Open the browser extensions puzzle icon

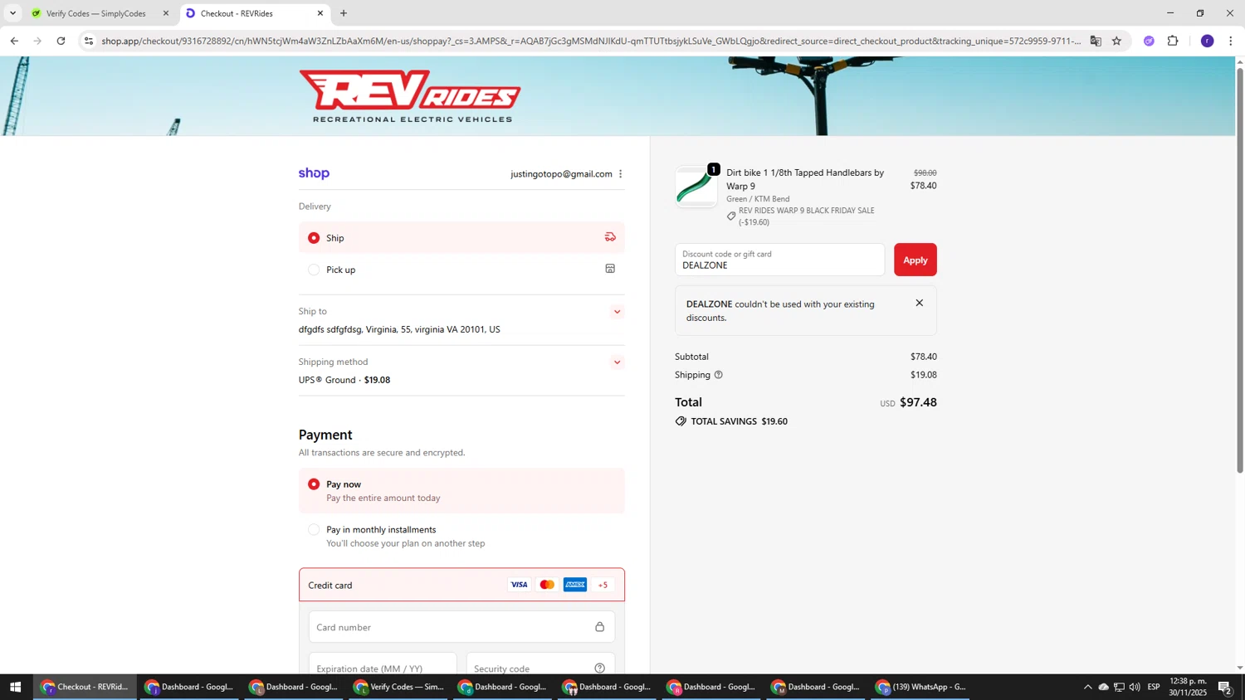(x=1173, y=41)
